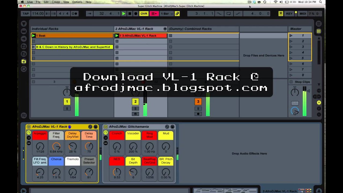Save the Glitchamania preset with disk icon

[172, 127]
